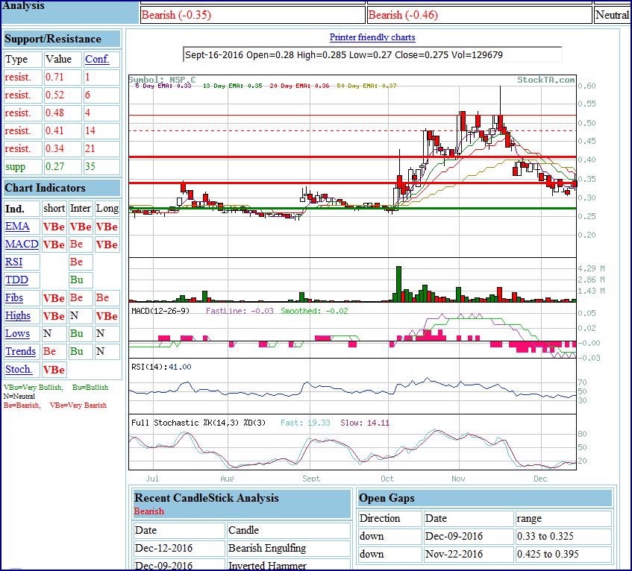Image resolution: width=632 pixels, height=571 pixels.
Task: Click the Stoch. indicator link
Action: (x=19, y=370)
